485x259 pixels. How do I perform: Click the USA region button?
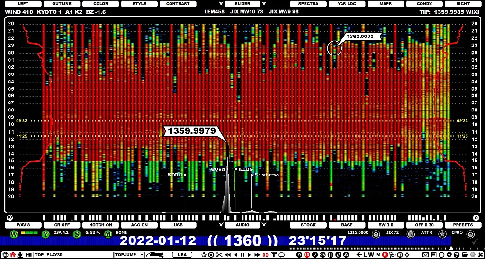(x=182, y=255)
